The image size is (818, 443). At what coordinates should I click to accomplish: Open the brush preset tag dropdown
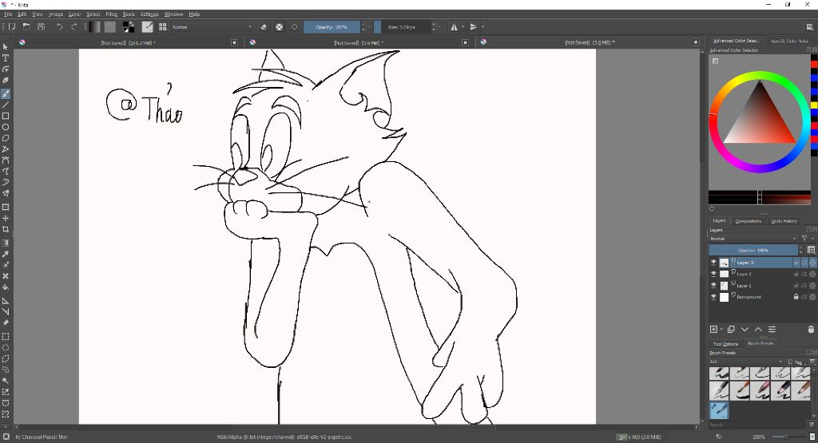tap(747, 362)
